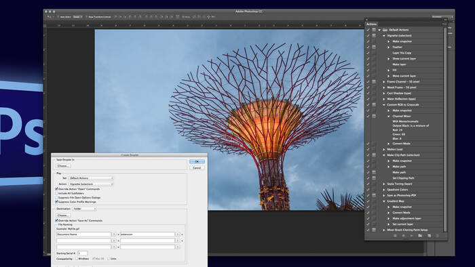Click the Actions panel vertical scrollbar
475x267 pixels.
tap(445, 130)
